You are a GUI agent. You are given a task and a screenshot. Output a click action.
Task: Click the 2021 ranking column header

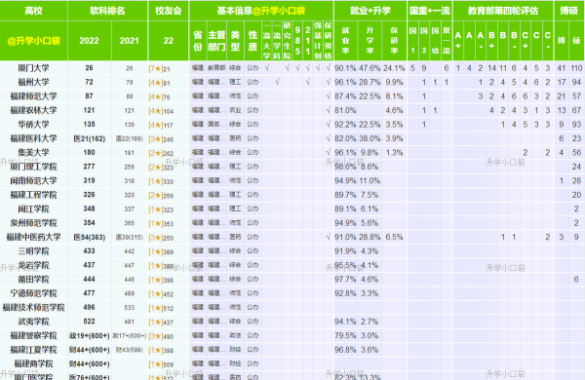click(130, 41)
